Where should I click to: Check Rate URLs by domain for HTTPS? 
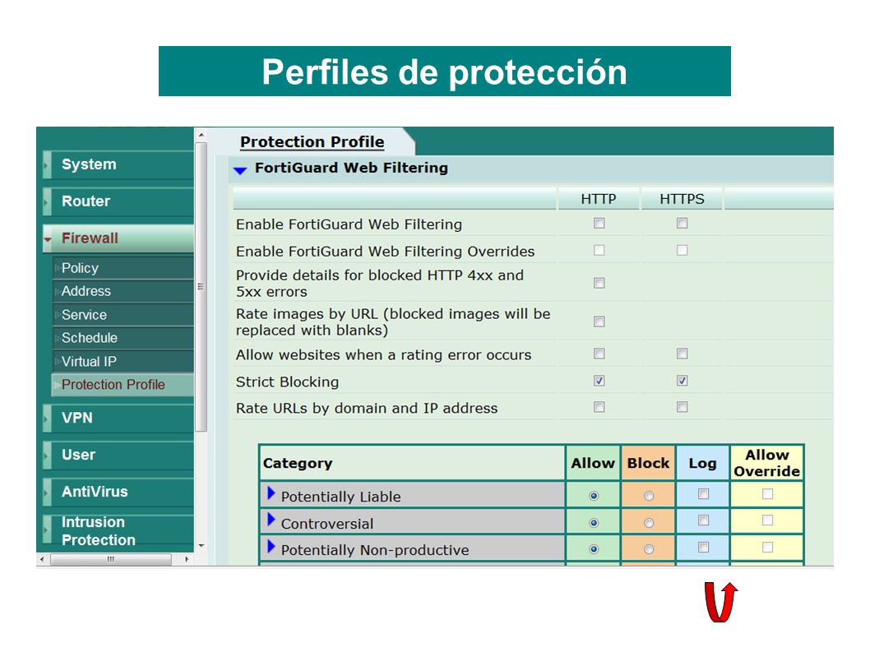(682, 407)
